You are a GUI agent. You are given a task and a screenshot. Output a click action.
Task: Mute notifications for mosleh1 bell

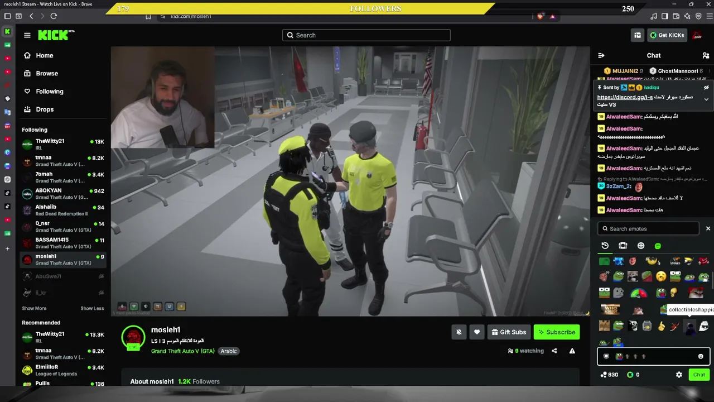point(459,332)
